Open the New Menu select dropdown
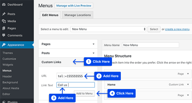Screen dimensions: 192x103 coord(108,29)
